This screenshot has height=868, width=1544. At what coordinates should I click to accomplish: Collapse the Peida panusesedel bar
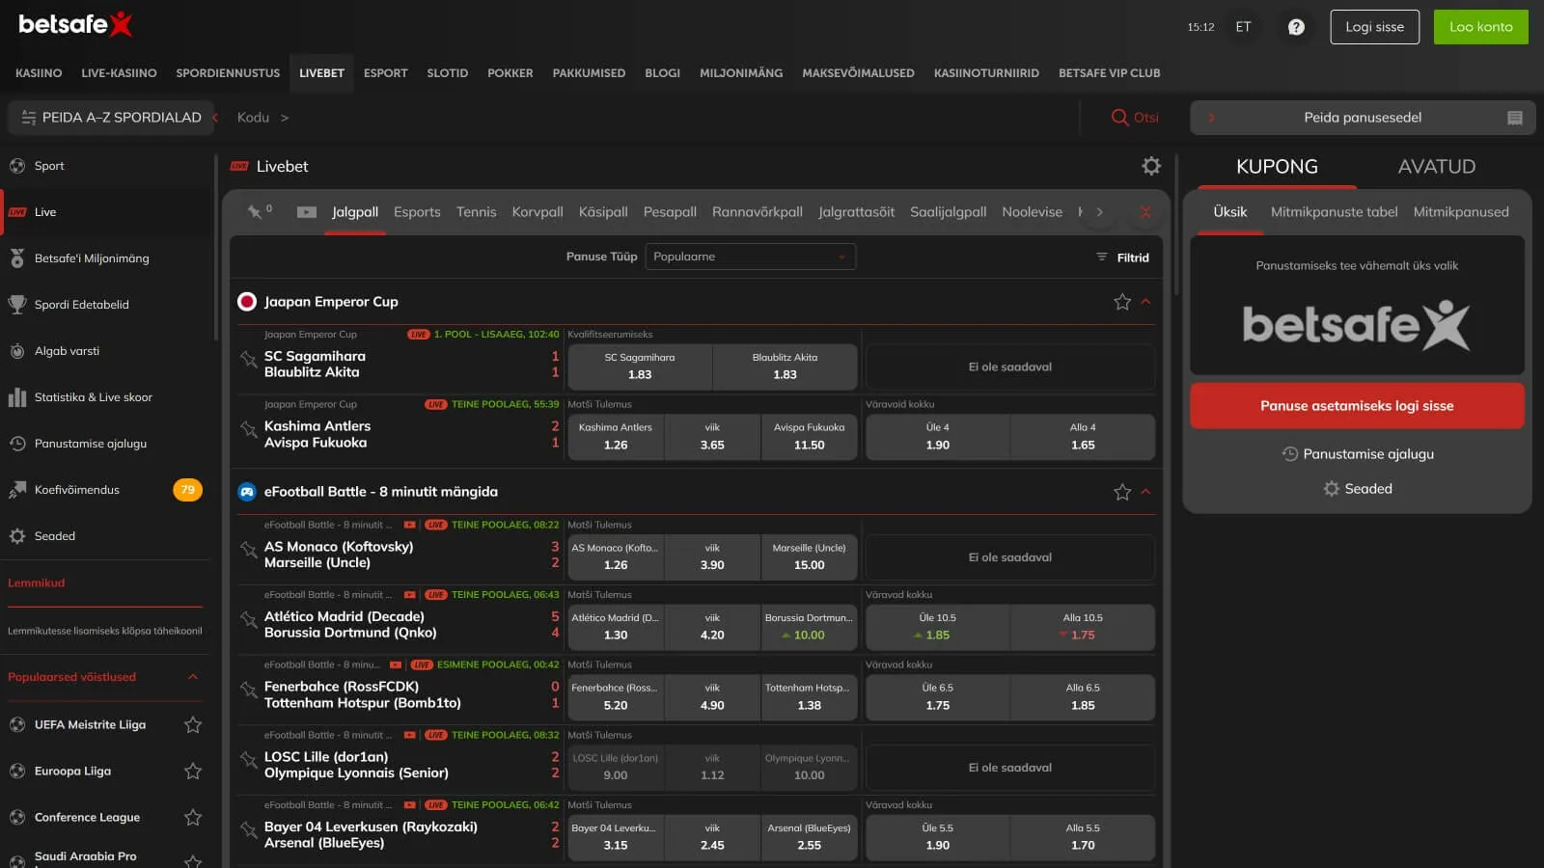pyautogui.click(x=1362, y=118)
